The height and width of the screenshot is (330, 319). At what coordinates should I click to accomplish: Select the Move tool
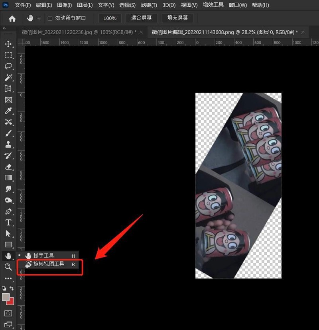coord(8,44)
